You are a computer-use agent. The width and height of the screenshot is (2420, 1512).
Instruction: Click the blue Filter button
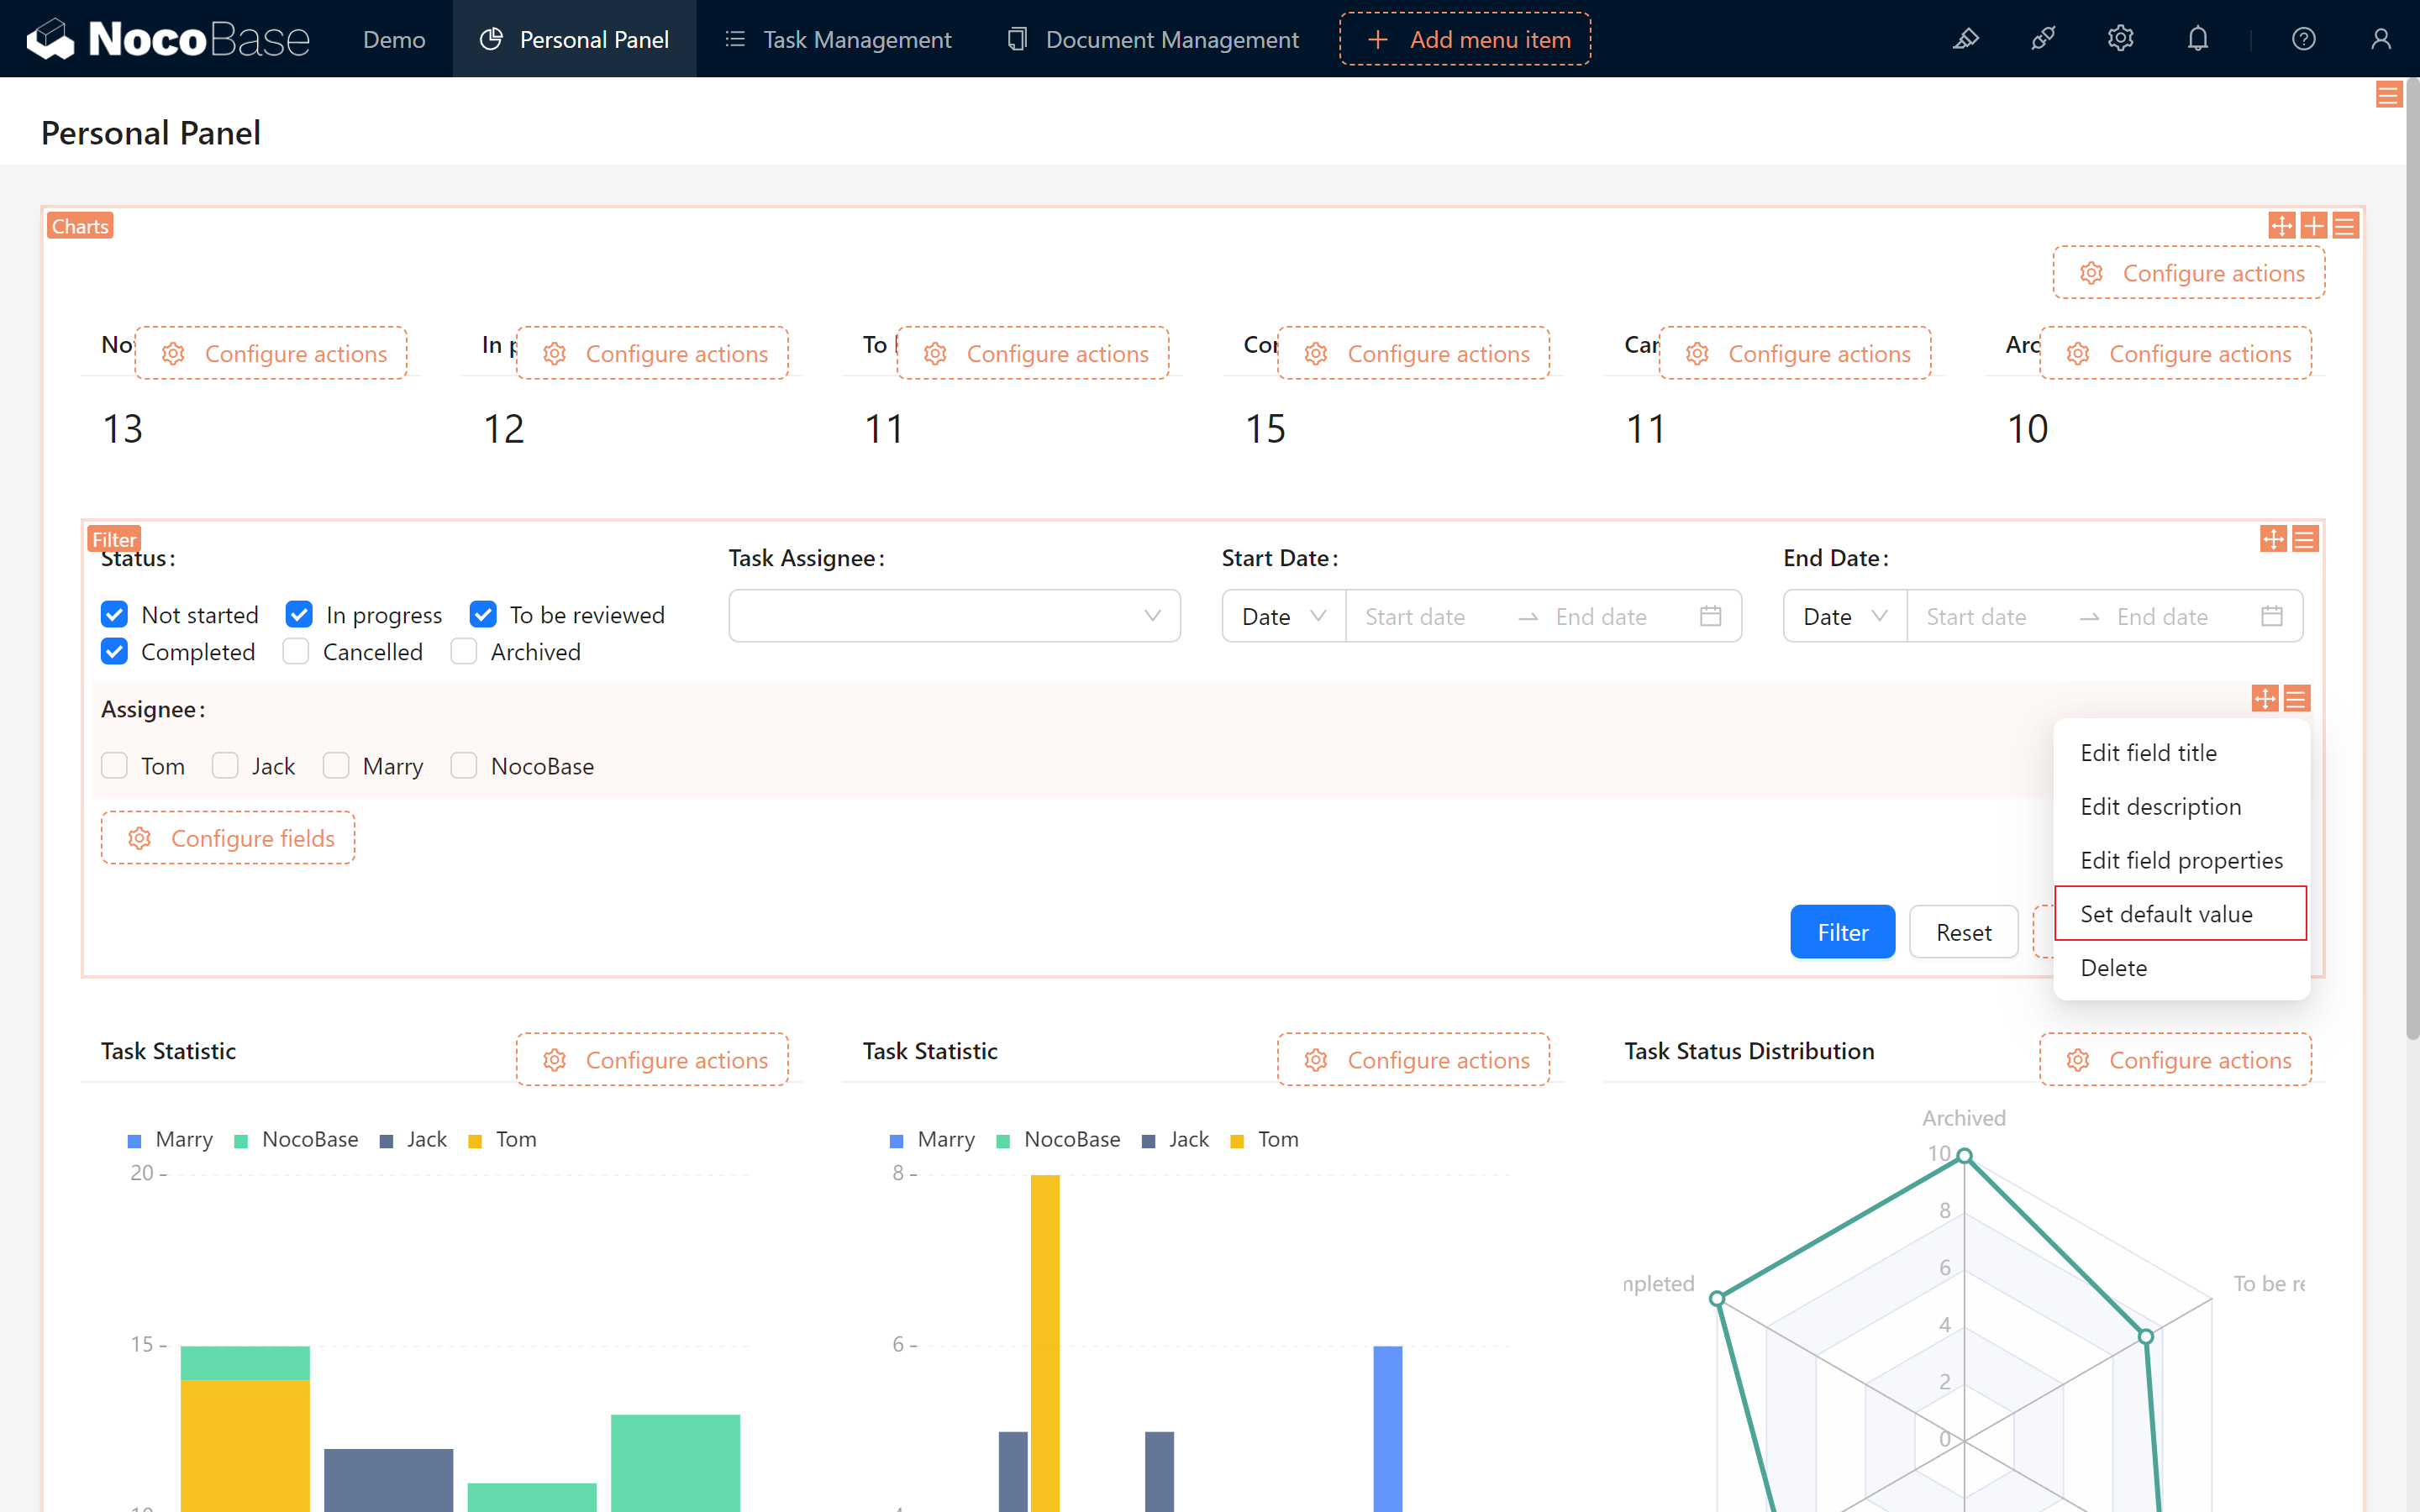(x=1842, y=932)
